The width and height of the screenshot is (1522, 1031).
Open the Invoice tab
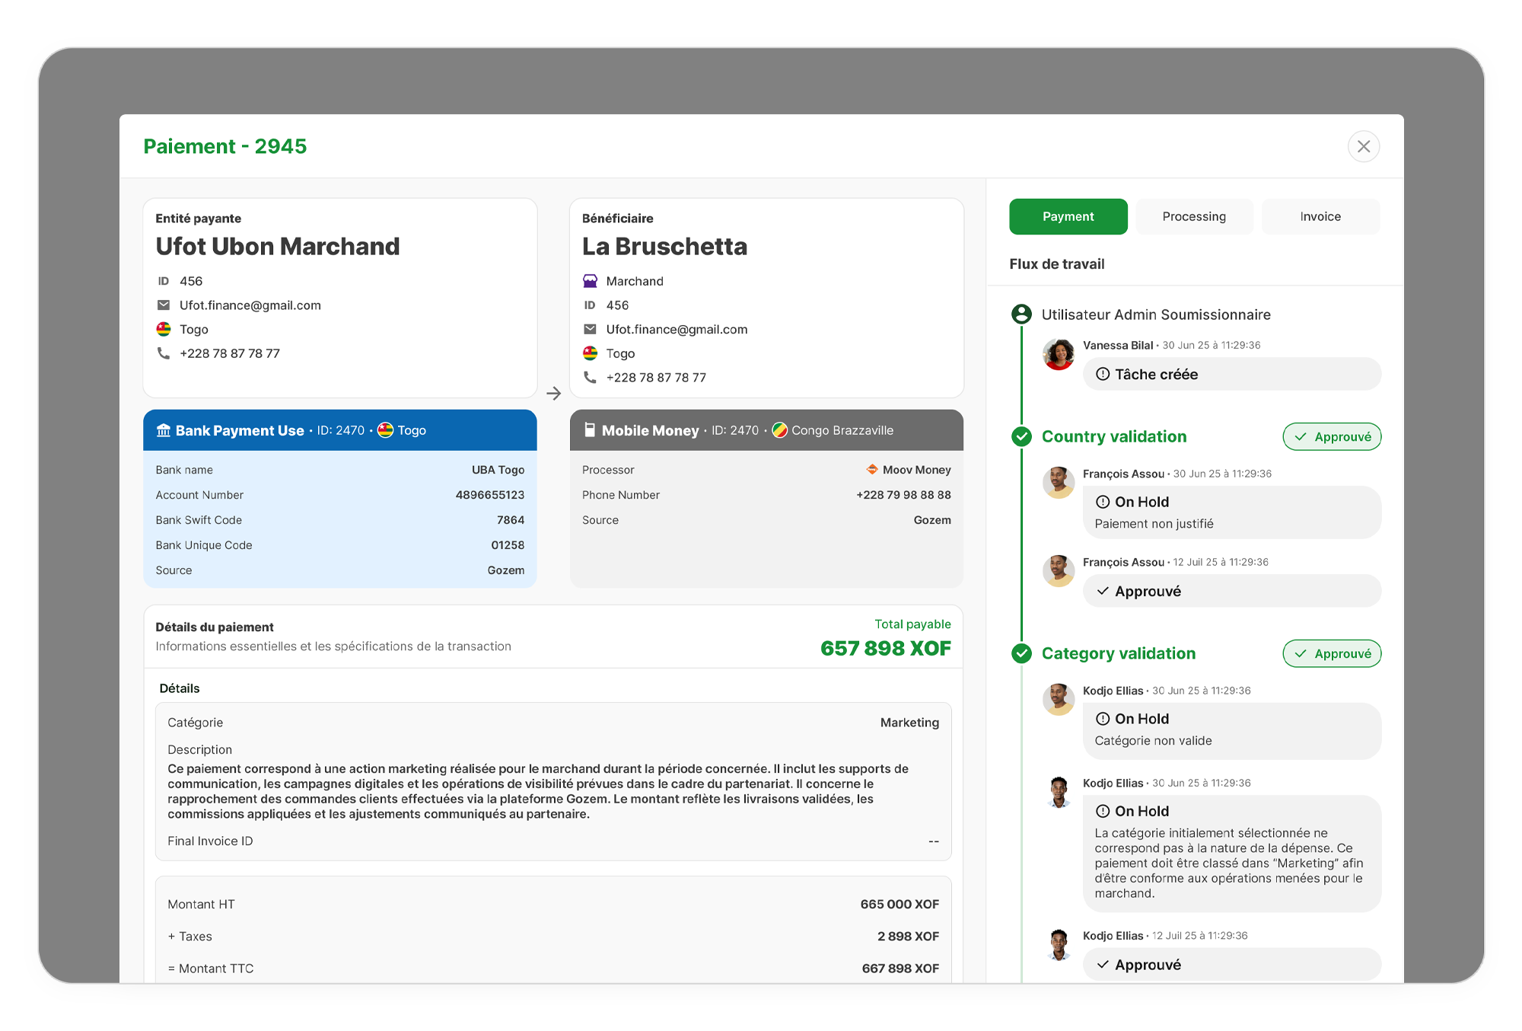1320,217
